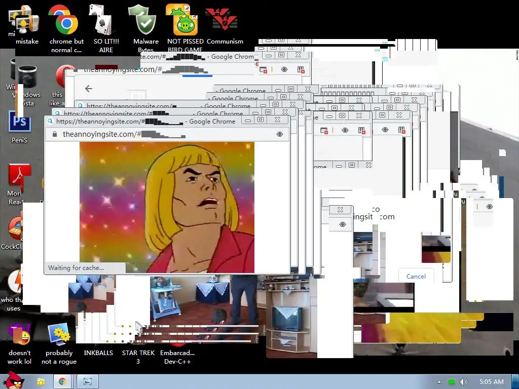Select the Photoshop 'PeniS' desktop icon
The image size is (519, 389).
[x=20, y=127]
